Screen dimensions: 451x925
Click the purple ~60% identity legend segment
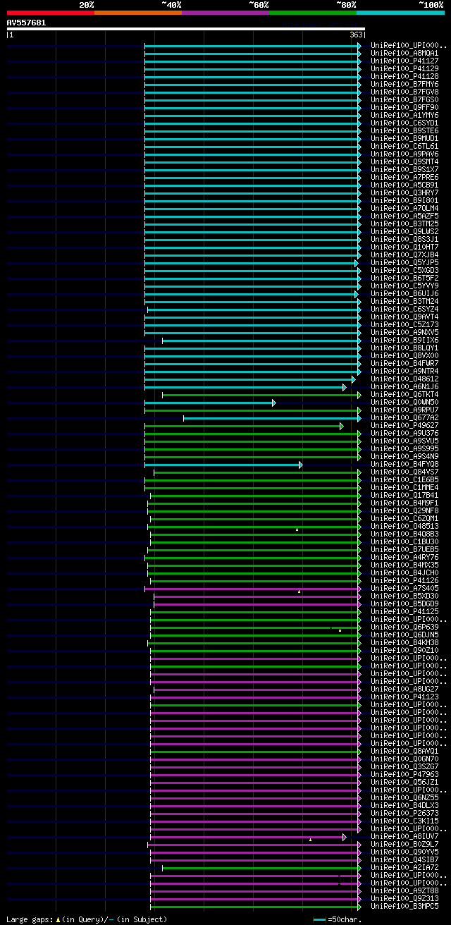click(225, 13)
